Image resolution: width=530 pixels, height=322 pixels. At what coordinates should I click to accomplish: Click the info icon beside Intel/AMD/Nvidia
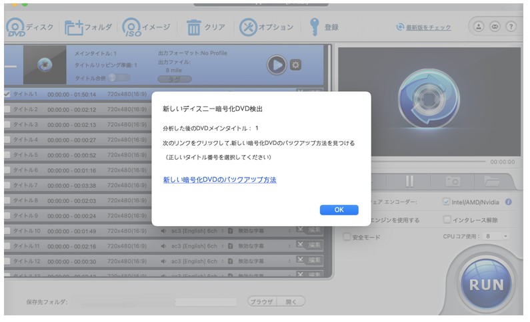[x=508, y=202]
